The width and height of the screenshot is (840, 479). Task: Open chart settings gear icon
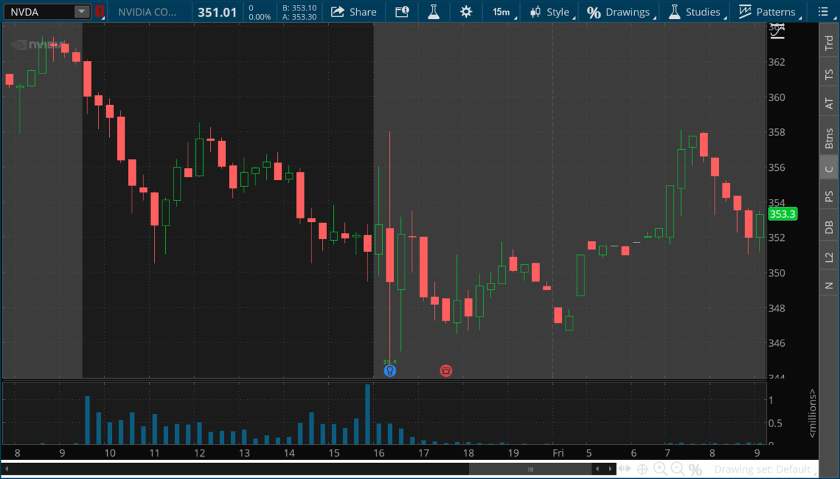466,12
